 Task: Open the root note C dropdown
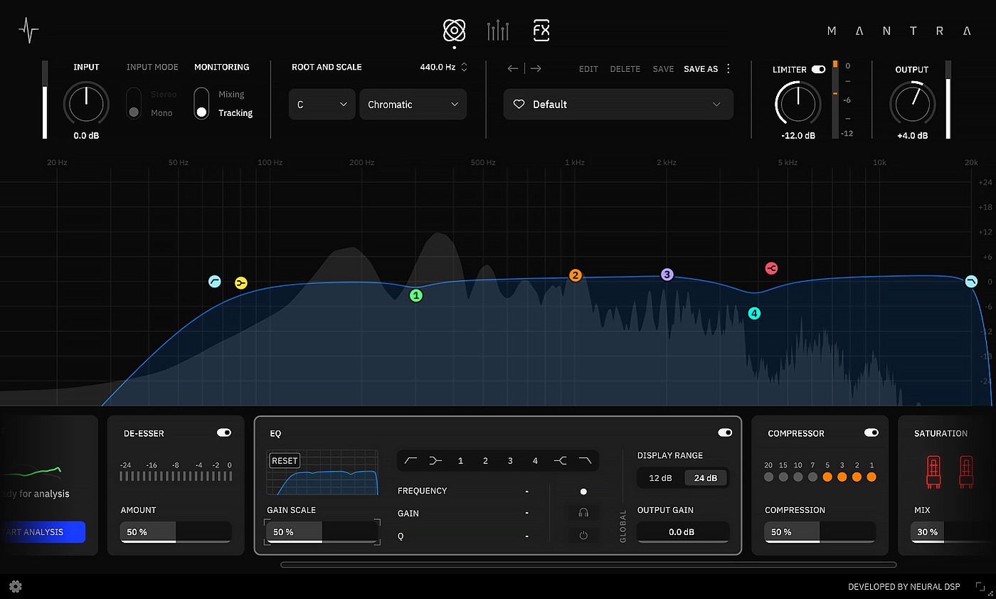click(322, 105)
